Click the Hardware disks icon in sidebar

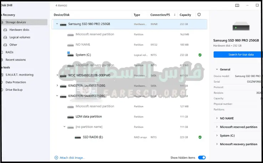pyautogui.click(x=5, y=30)
